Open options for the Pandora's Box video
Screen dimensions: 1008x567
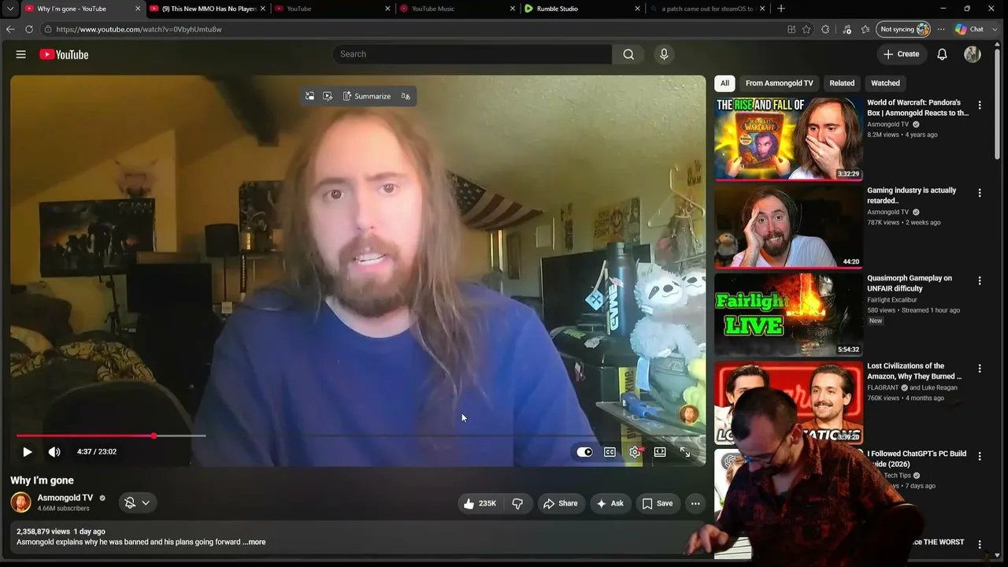click(x=980, y=105)
